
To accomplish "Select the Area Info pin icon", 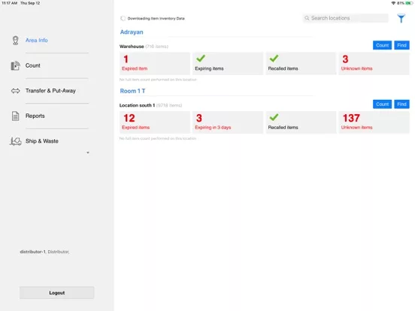I will point(15,41).
